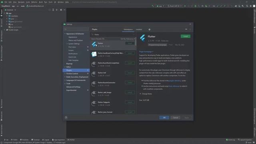Open the Plugin homepage link
The height and width of the screenshot is (144, 256).
(146, 52)
